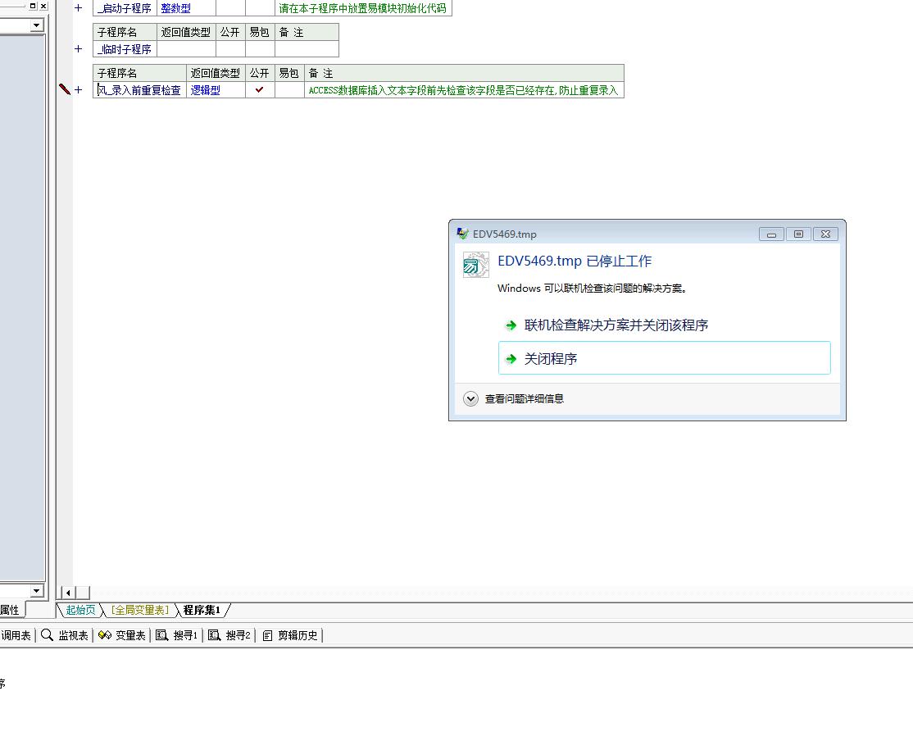Screen dimensions: 913x750
Task: Open the 监视表 panel tab
Action: point(65,635)
